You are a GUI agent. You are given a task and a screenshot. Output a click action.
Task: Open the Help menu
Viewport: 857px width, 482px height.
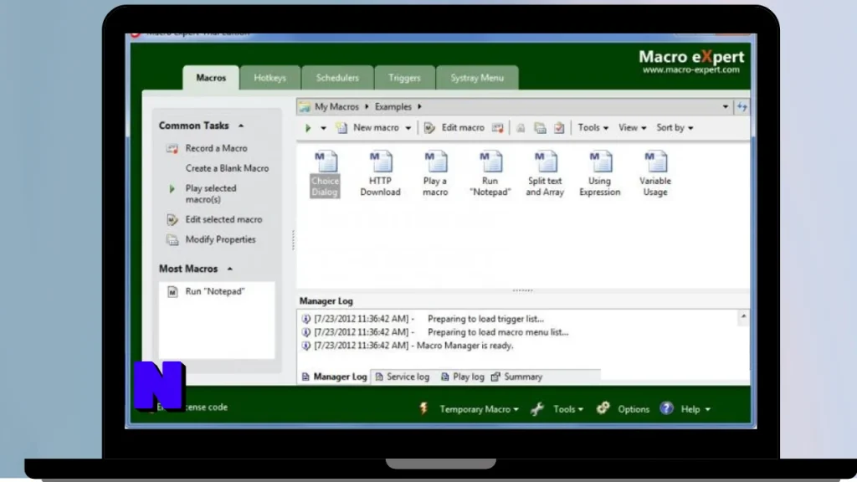[695, 409]
